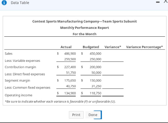Viewport: 168px width, 123px height.
Task: Click Less: Direct fixed expenses label
Action: coord(25,74)
